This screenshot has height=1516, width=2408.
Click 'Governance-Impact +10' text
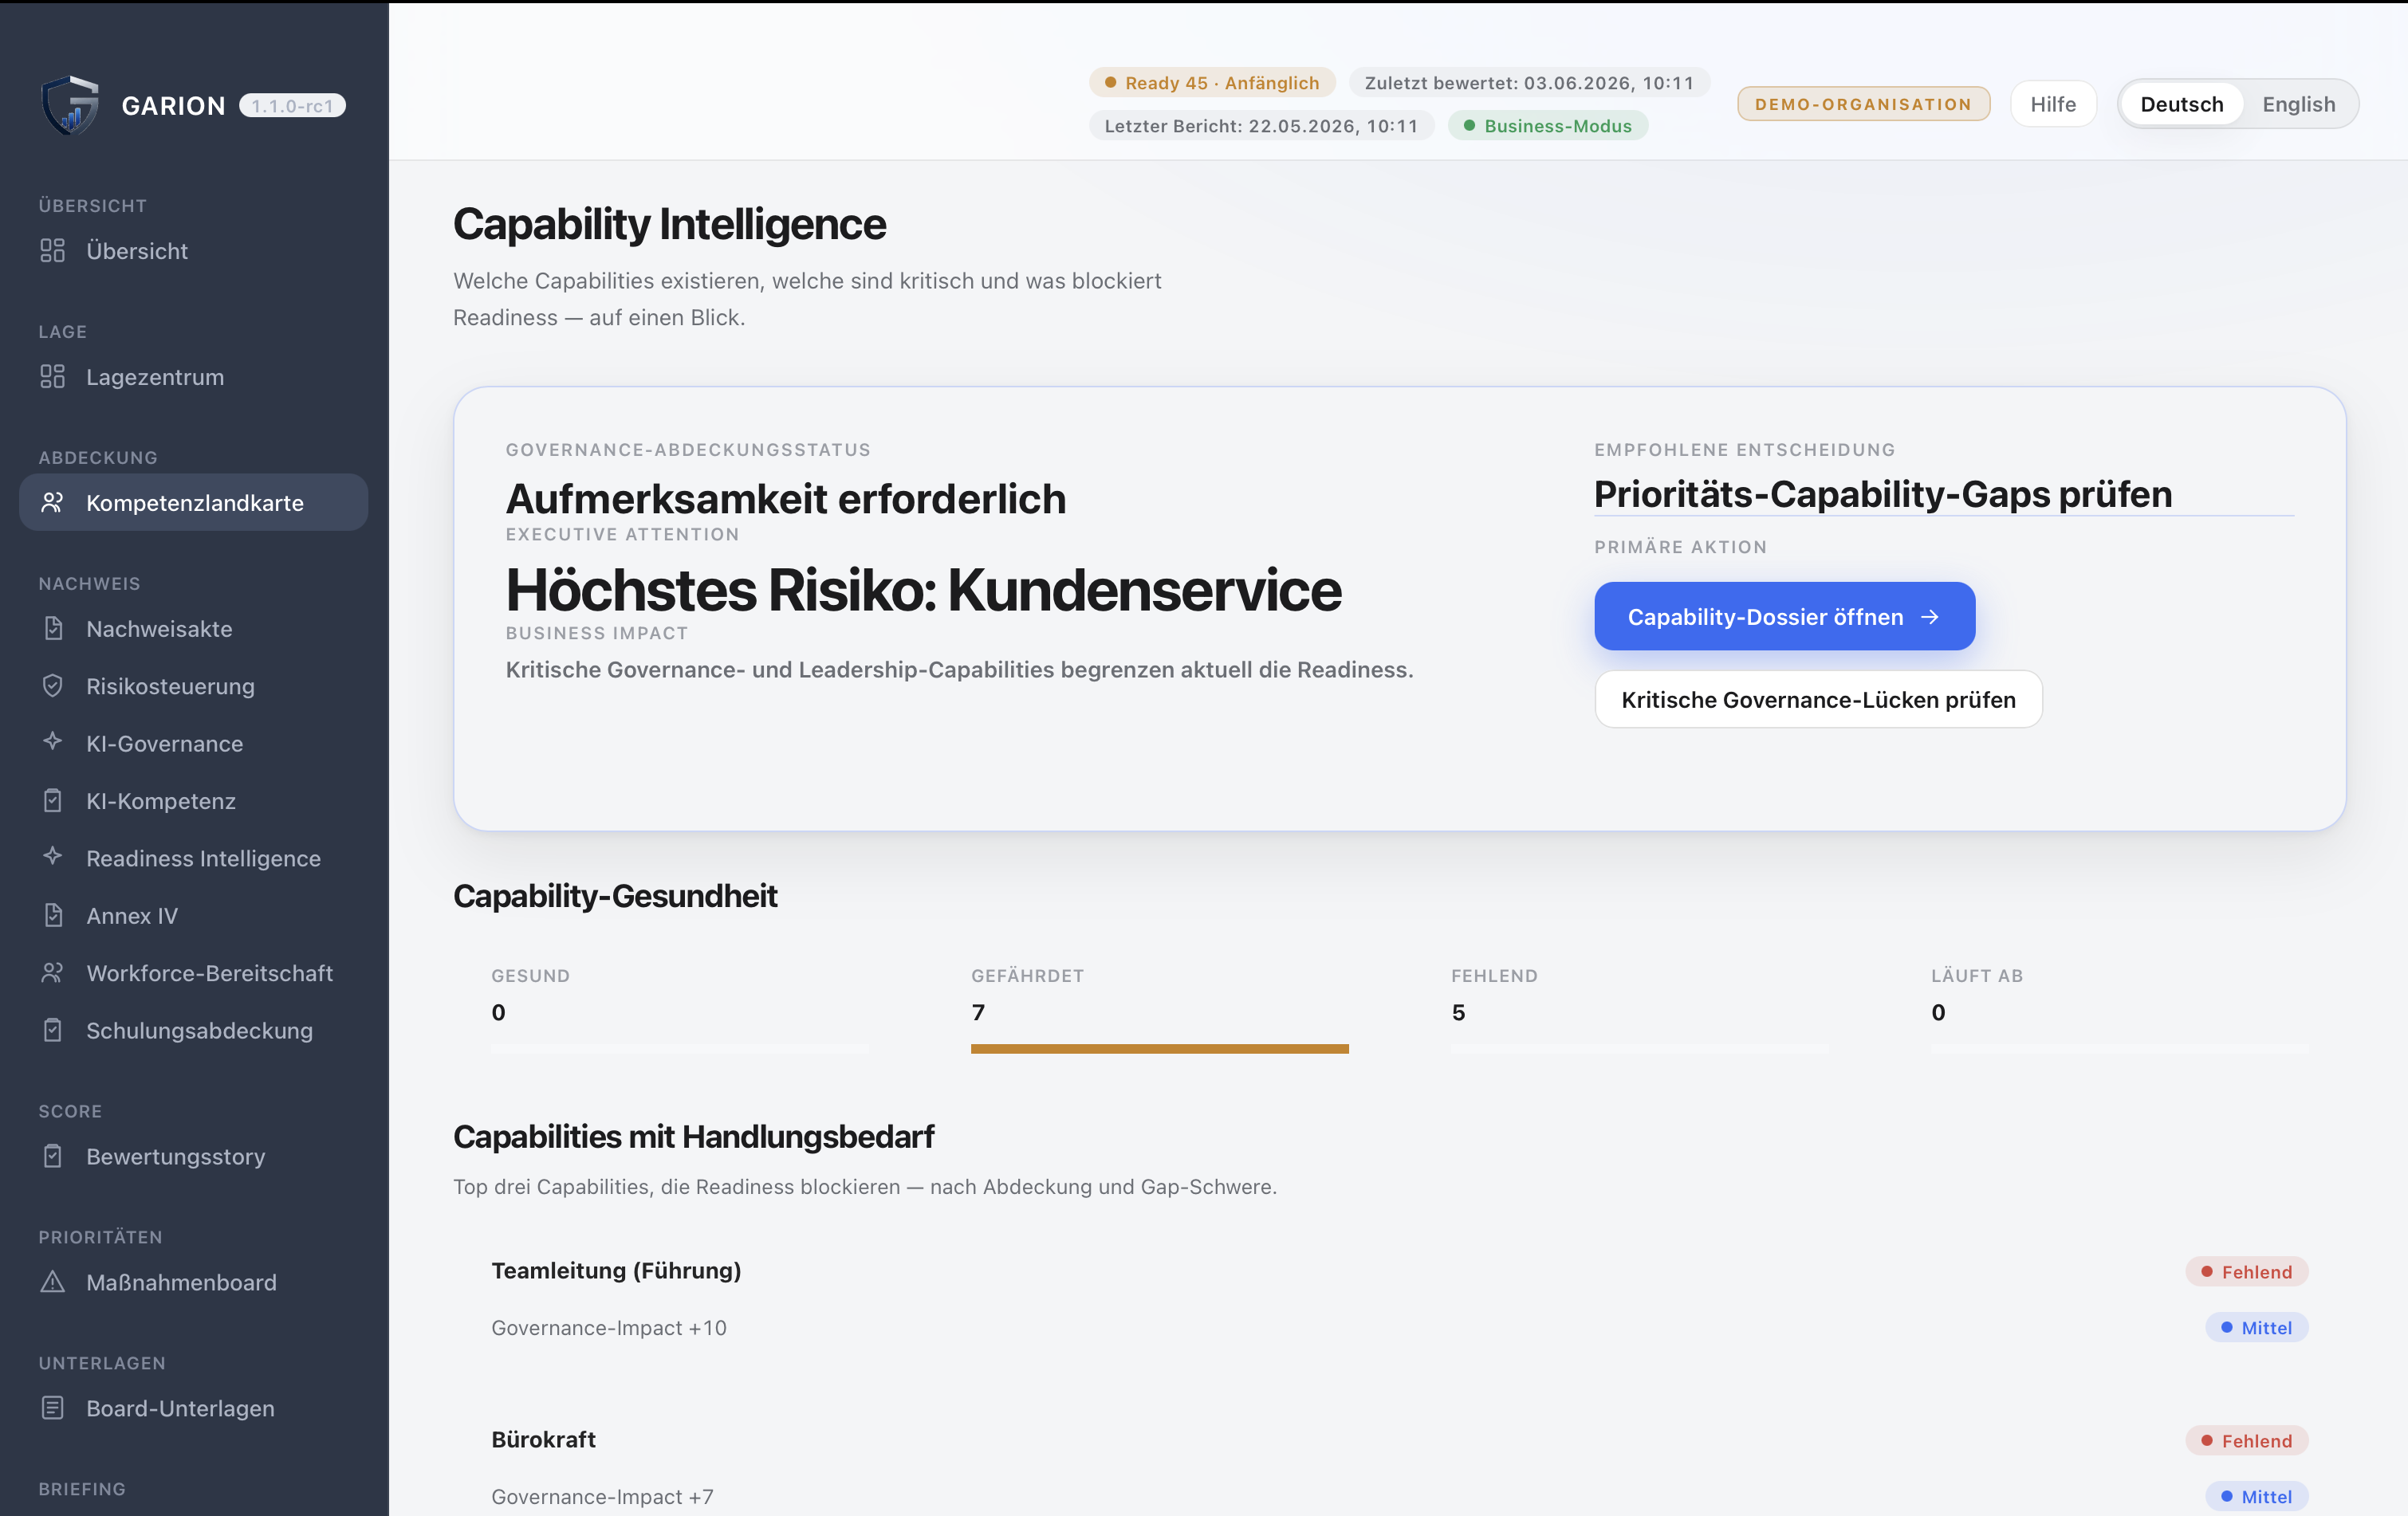pyautogui.click(x=608, y=1328)
